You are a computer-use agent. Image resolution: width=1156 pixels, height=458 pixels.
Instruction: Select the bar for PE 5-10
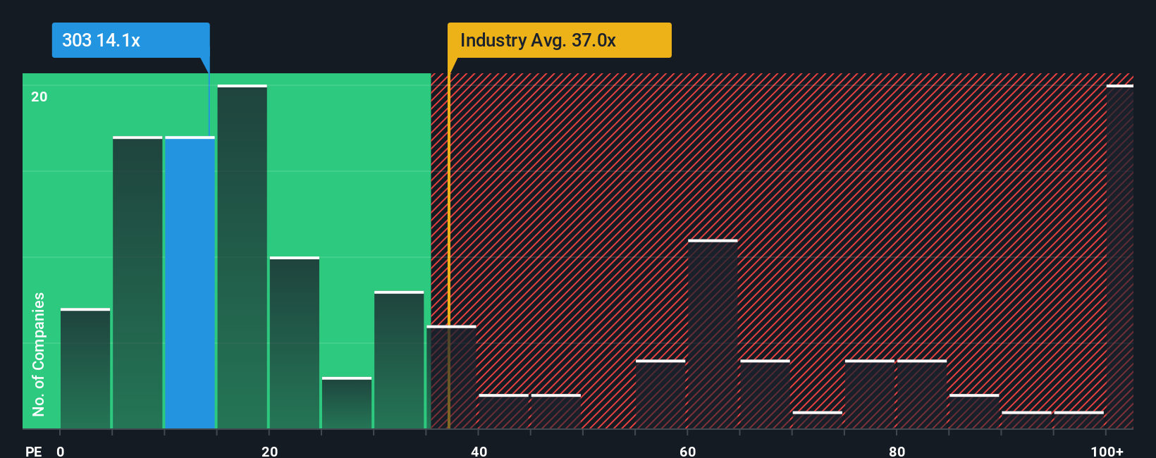137,283
